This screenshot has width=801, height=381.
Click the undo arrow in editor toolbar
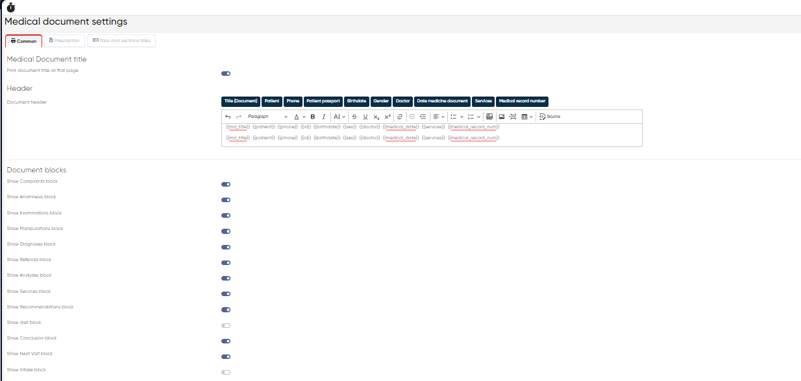click(x=228, y=117)
